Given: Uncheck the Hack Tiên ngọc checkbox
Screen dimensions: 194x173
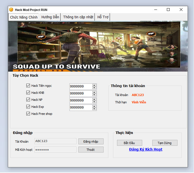Looking at the screenshot, I should click(x=28, y=85).
